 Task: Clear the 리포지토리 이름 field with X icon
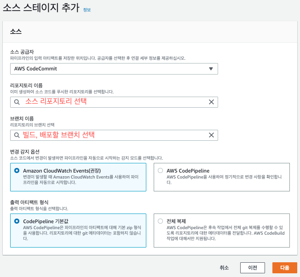(211, 102)
